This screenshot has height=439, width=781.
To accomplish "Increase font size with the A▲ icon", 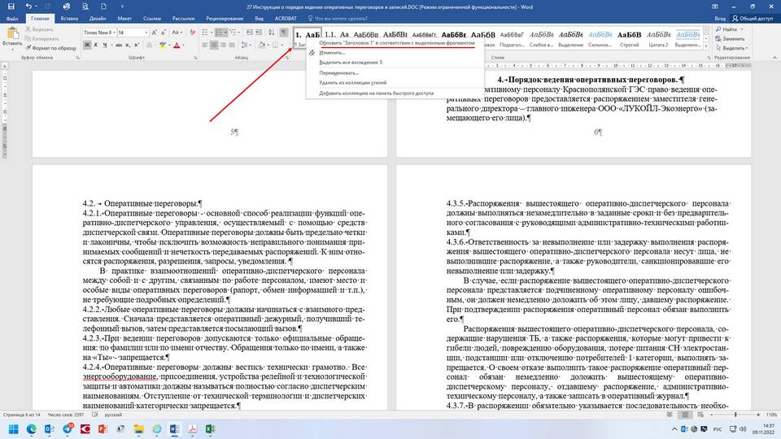I will coord(155,33).
